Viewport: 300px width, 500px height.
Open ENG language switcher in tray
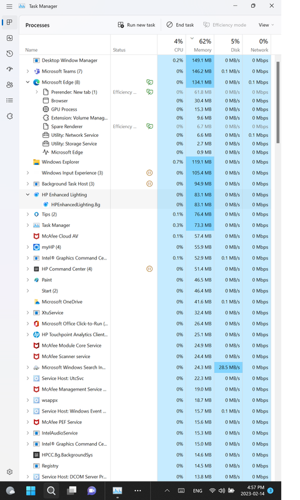[197, 491]
